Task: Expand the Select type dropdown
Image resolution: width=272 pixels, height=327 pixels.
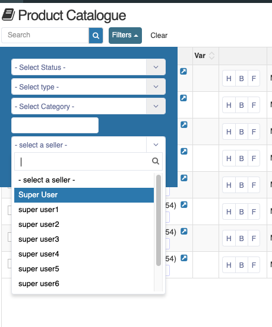Action: 88,86
